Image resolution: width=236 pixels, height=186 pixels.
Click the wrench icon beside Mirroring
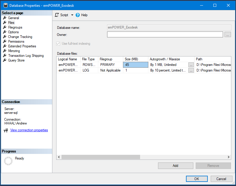click(x=5, y=51)
